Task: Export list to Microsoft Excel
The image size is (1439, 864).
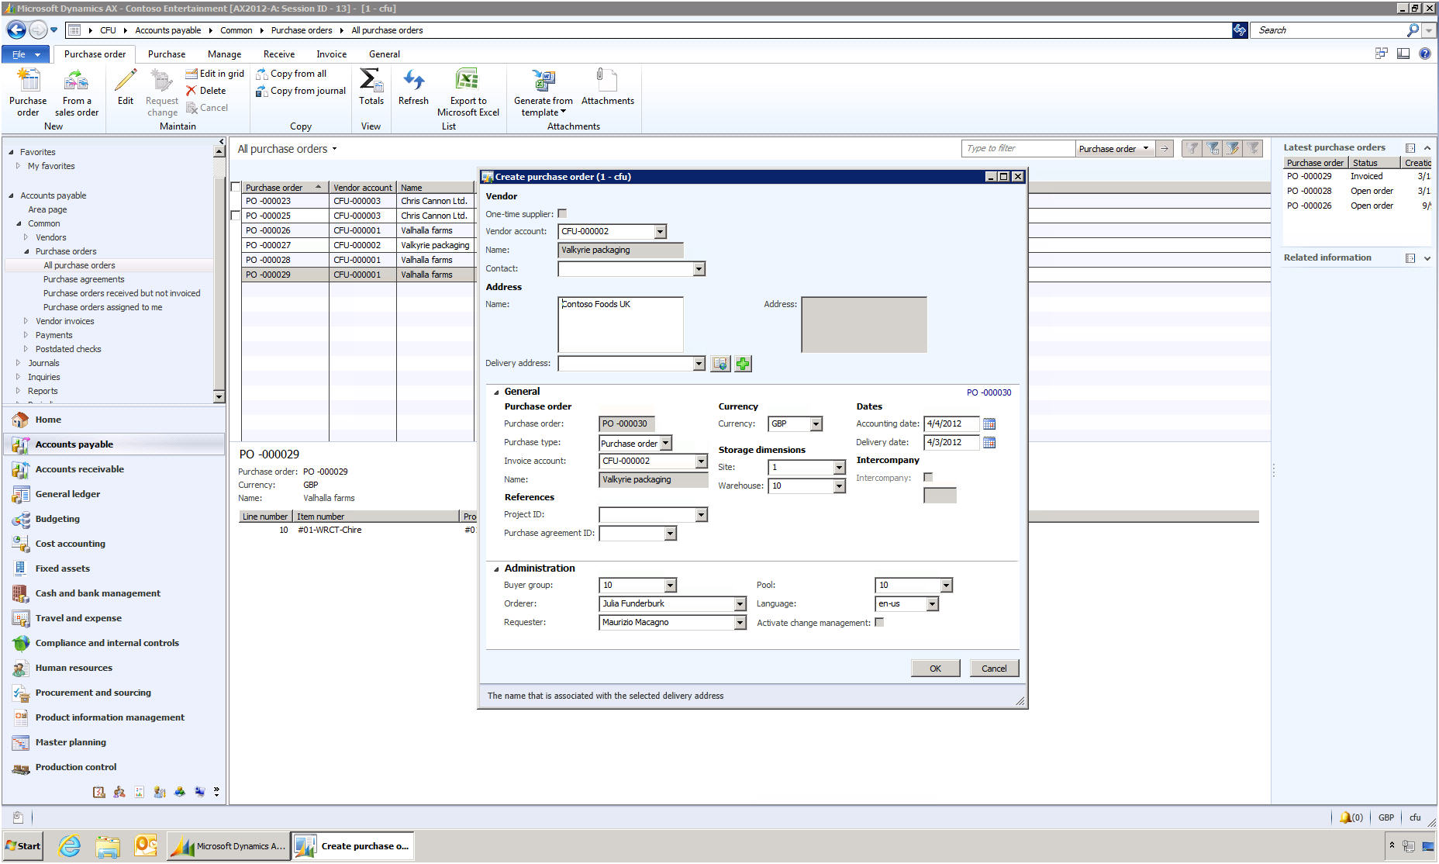Action: tap(468, 81)
